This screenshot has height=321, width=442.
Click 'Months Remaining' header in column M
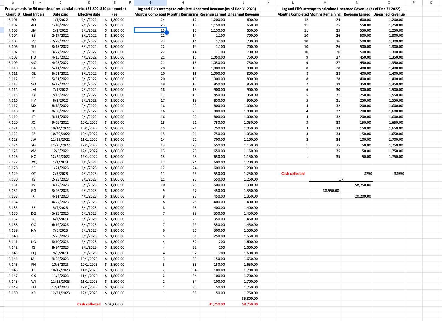click(325, 14)
